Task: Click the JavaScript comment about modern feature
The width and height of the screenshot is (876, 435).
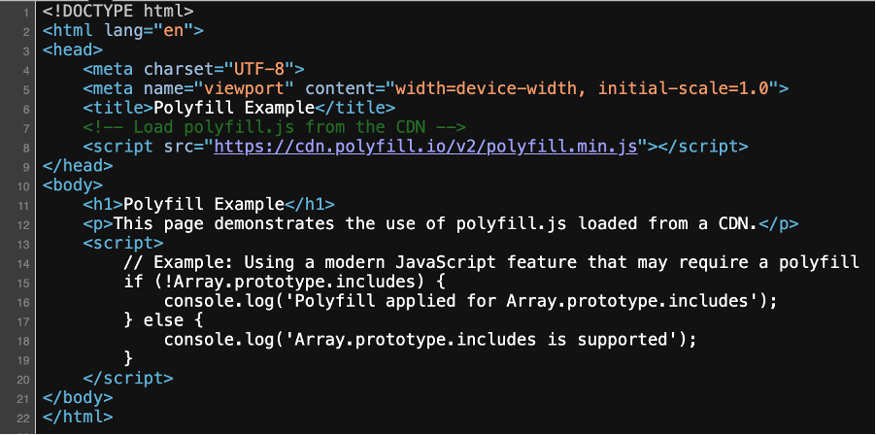Action: (x=492, y=262)
